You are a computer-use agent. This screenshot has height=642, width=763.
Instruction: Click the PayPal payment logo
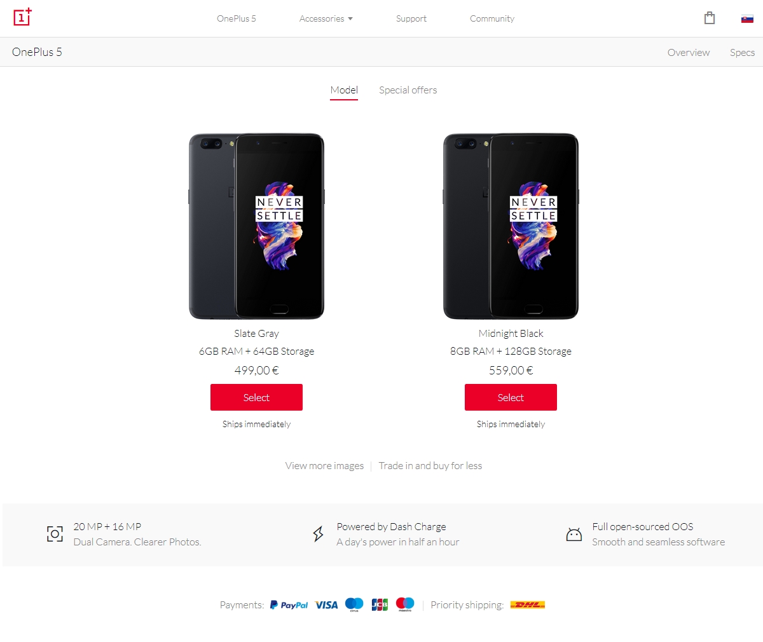pyautogui.click(x=289, y=605)
